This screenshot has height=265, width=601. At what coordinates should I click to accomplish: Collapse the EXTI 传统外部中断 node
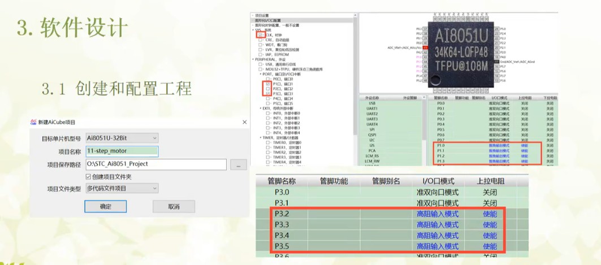[260, 108]
